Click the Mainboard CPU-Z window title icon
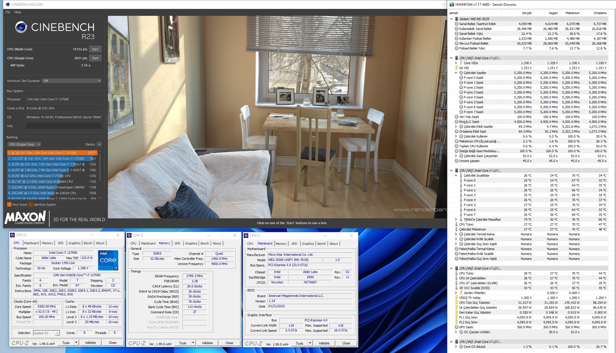 [x=246, y=236]
